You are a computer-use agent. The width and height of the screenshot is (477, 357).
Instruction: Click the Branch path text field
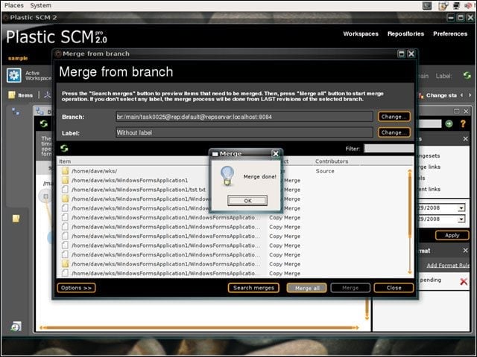pyautogui.click(x=244, y=117)
